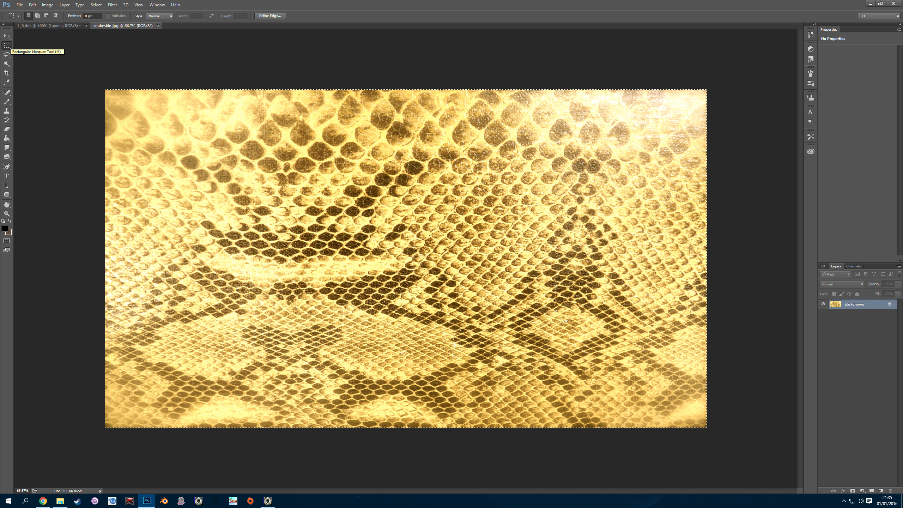Select the Eyedropper tool

coord(6,83)
